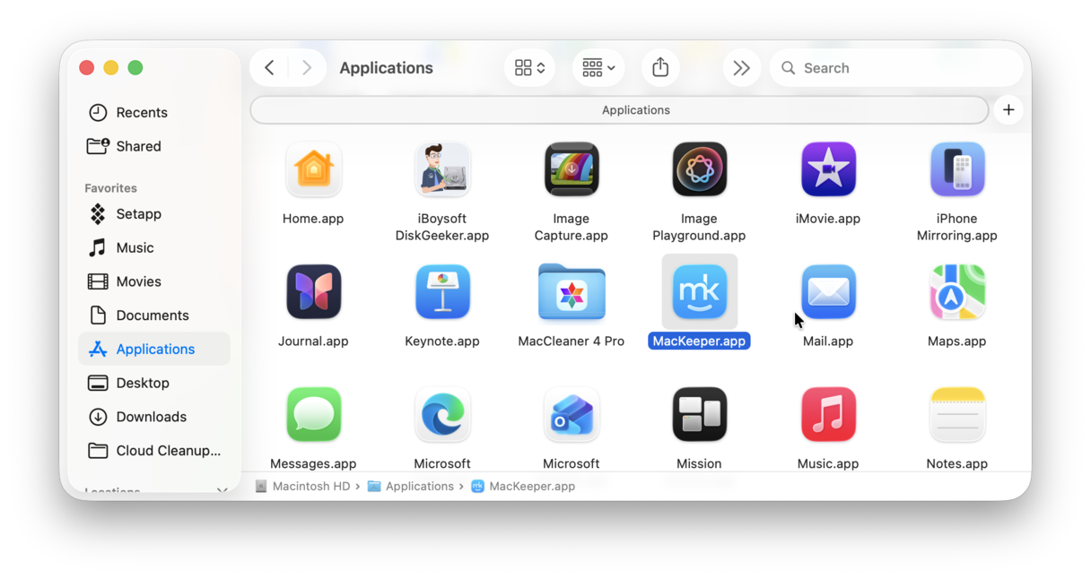Image resolution: width=1091 pixels, height=579 pixels.
Task: Open Cloud Cleanup folder in sidebar
Action: pyautogui.click(x=154, y=451)
